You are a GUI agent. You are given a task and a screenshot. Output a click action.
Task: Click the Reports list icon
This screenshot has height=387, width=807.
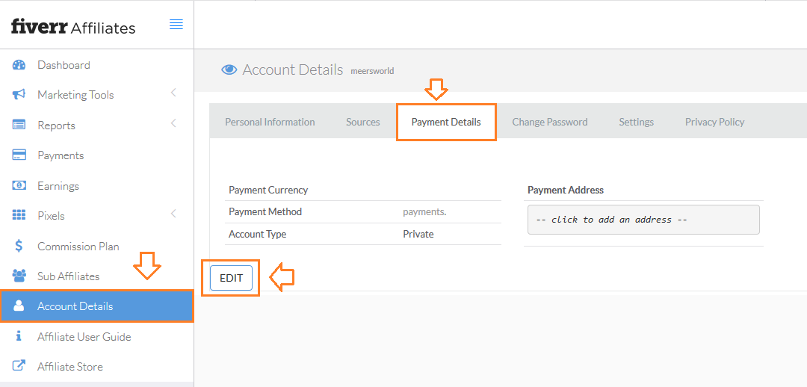click(19, 125)
